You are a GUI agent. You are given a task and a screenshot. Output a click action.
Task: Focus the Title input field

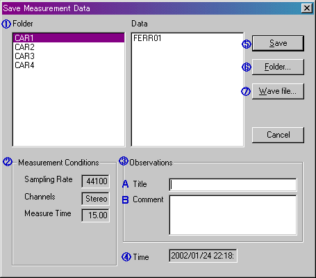(x=233, y=185)
